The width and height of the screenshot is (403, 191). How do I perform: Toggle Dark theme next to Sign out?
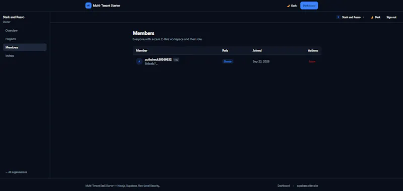point(375,17)
